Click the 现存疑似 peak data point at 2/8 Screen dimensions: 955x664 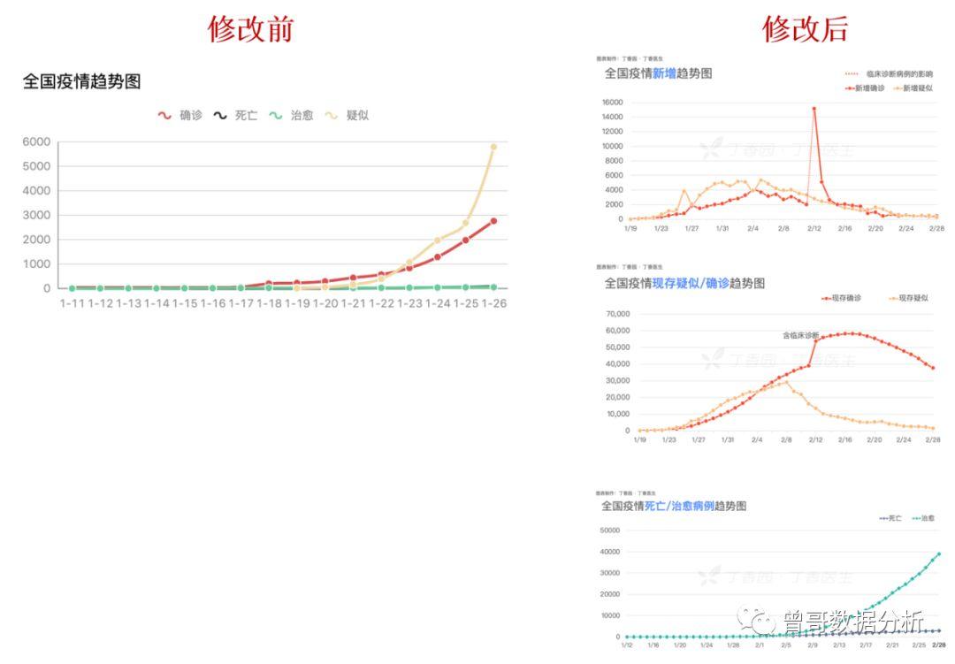pyautogui.click(x=786, y=383)
